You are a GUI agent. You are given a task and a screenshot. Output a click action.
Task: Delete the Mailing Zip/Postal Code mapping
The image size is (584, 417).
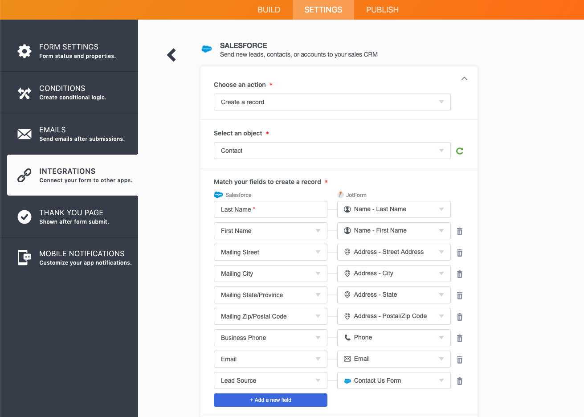click(460, 317)
